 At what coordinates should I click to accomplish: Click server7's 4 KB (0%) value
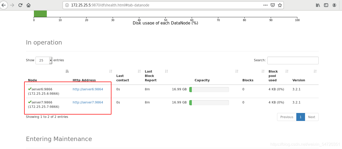(x=276, y=102)
